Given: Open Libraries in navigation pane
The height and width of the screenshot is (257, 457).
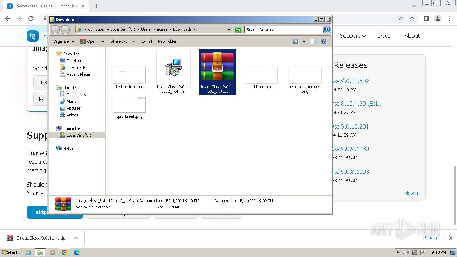Looking at the screenshot, I should [x=70, y=88].
